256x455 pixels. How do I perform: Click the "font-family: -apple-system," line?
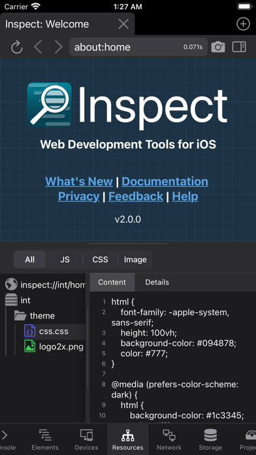[175, 312]
